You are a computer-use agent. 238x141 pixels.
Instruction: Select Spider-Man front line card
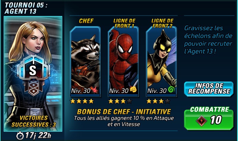tap(123, 62)
